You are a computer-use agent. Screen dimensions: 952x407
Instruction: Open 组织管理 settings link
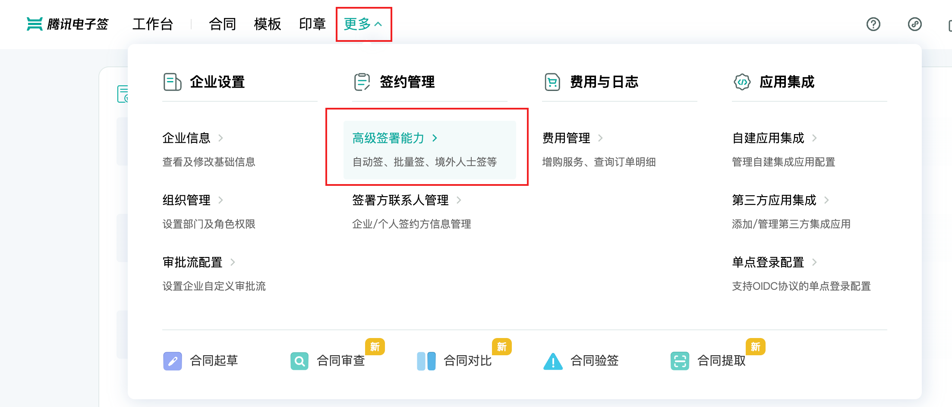click(186, 200)
